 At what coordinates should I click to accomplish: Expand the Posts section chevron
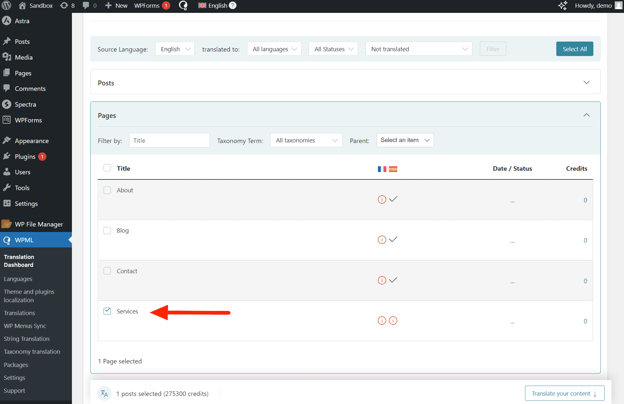(587, 82)
